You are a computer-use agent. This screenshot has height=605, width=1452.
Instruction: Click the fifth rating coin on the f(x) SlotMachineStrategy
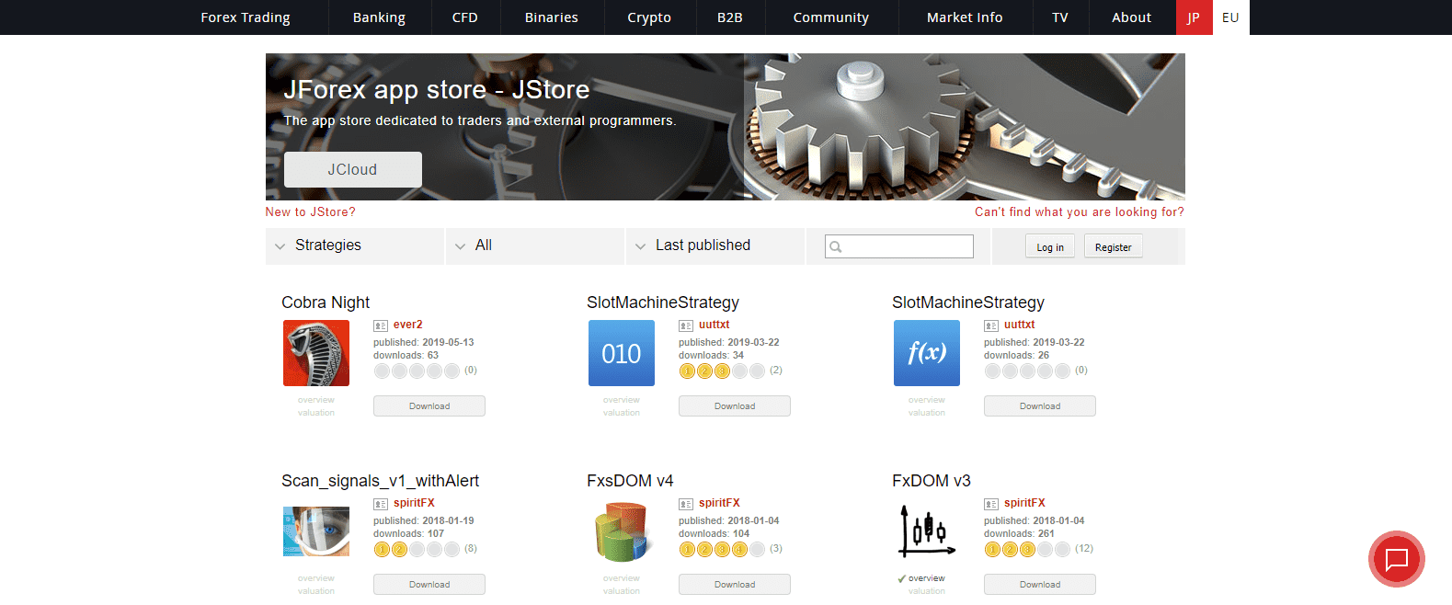(x=1062, y=371)
